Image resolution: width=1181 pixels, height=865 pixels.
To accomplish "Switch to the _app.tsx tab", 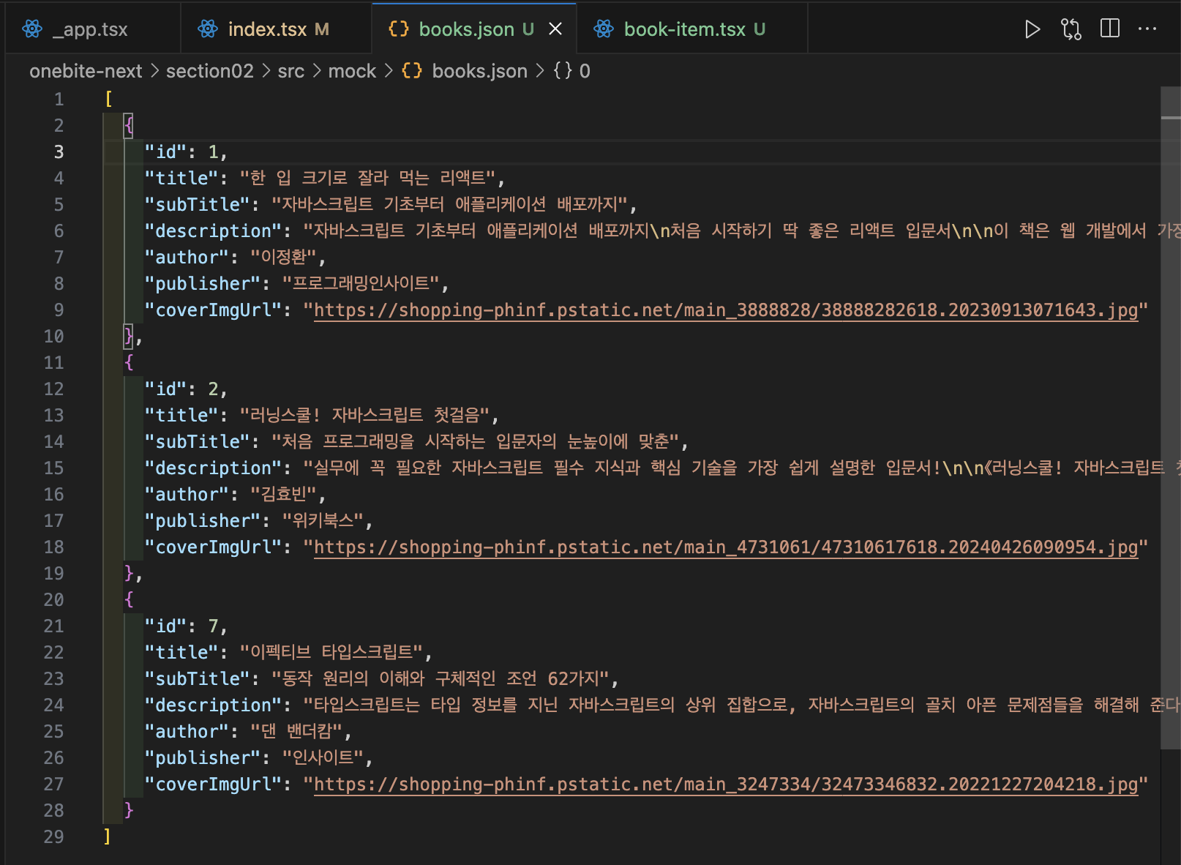I will [92, 29].
